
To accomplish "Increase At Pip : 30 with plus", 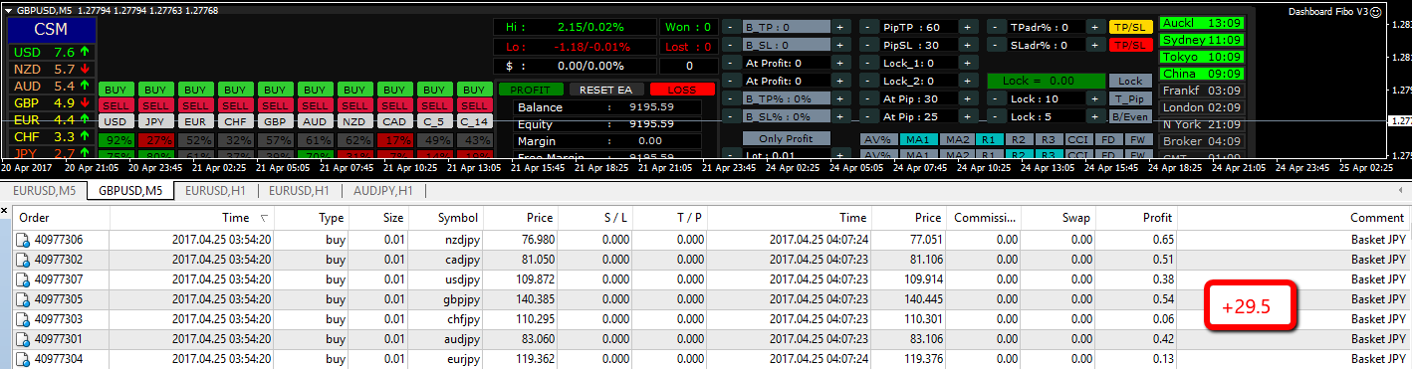I will (968, 99).
